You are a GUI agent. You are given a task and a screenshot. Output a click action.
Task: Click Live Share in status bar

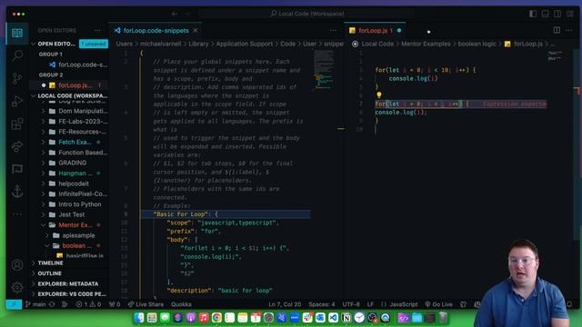[x=145, y=304]
